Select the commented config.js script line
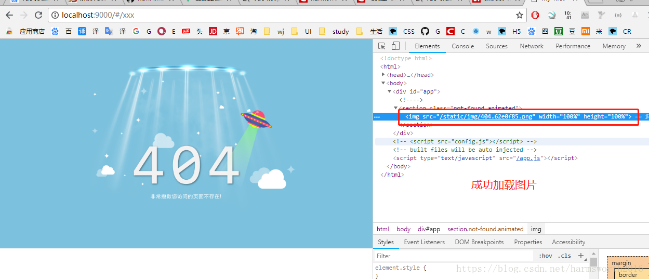 (465, 141)
